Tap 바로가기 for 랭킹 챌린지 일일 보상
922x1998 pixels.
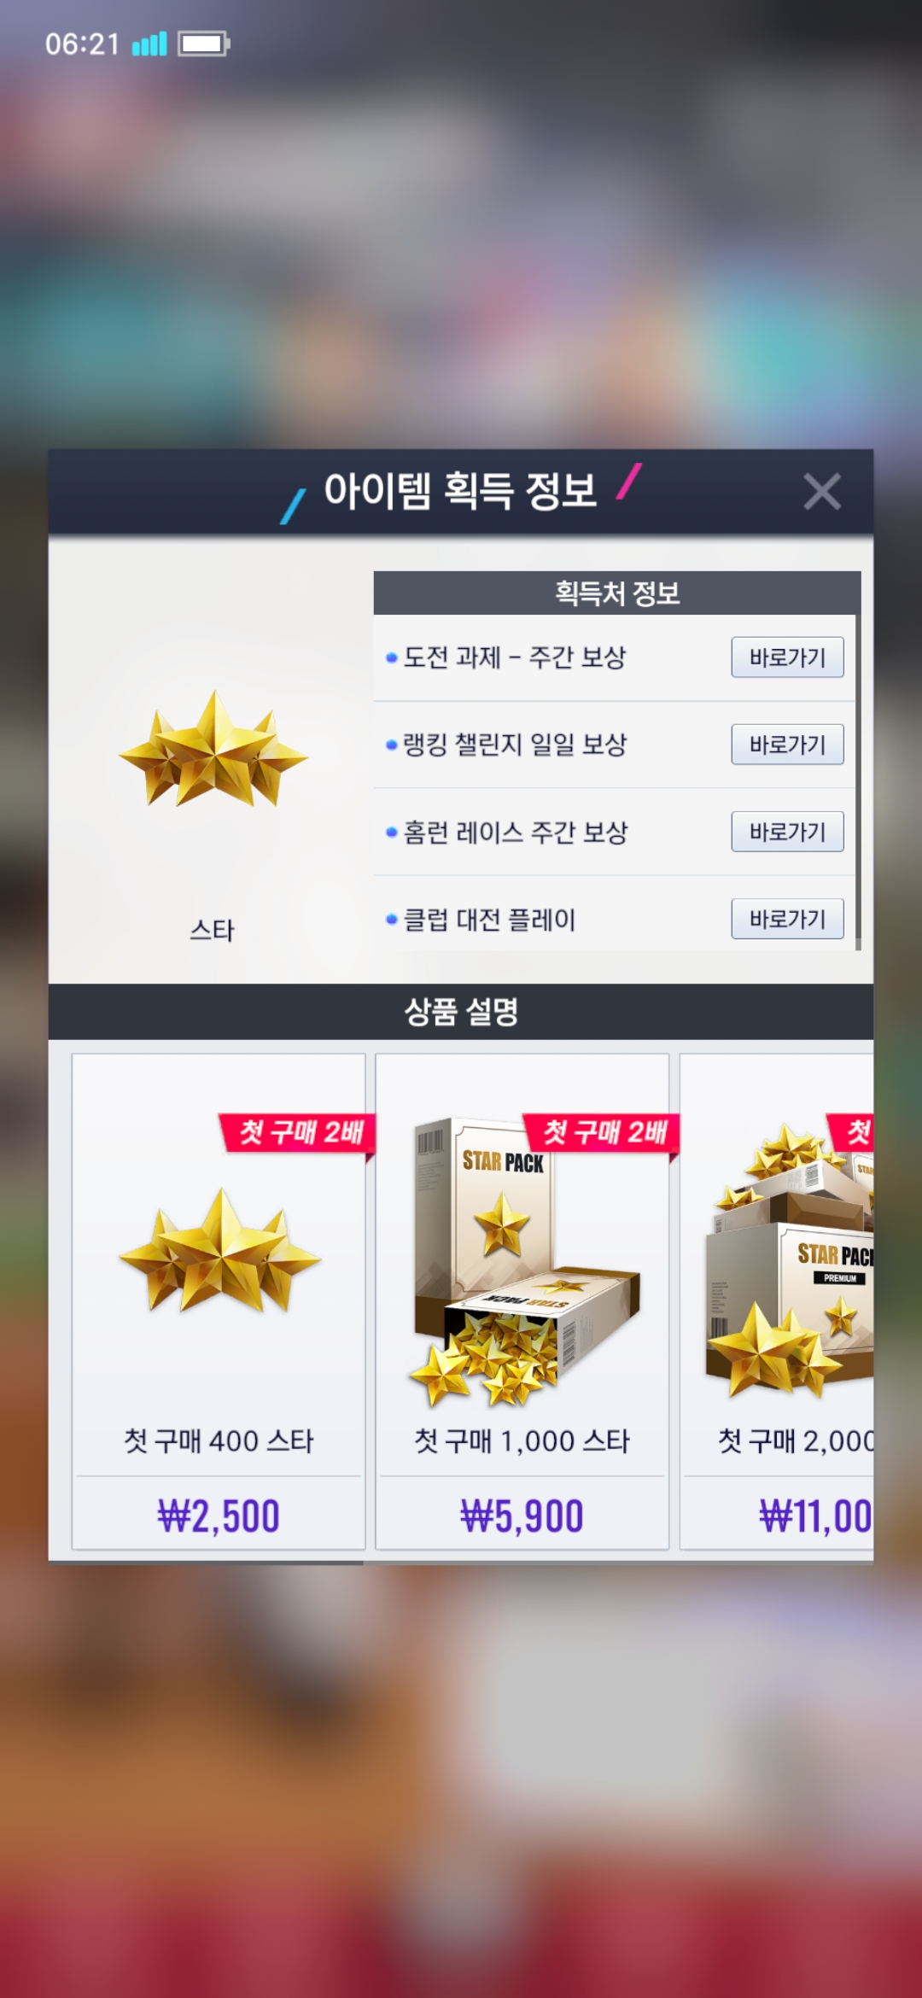tap(787, 745)
